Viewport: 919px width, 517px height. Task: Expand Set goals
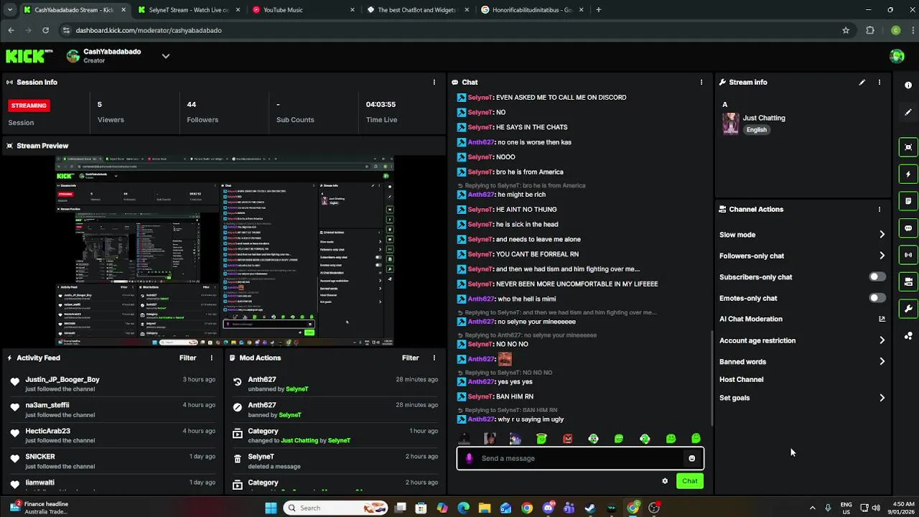point(882,398)
